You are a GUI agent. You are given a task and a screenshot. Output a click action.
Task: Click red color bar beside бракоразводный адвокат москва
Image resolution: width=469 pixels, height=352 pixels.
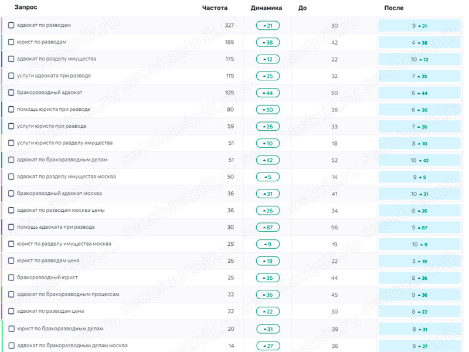[x=2, y=194]
